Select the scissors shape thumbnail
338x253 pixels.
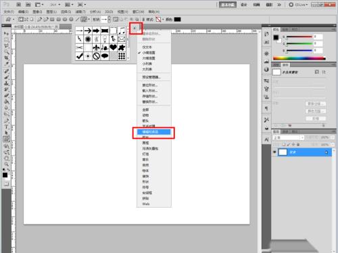pyautogui.click(x=79, y=47)
